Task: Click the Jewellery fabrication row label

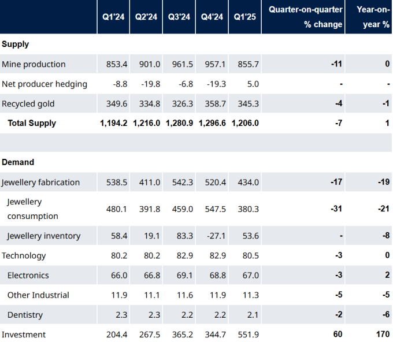Action: [x=40, y=183]
